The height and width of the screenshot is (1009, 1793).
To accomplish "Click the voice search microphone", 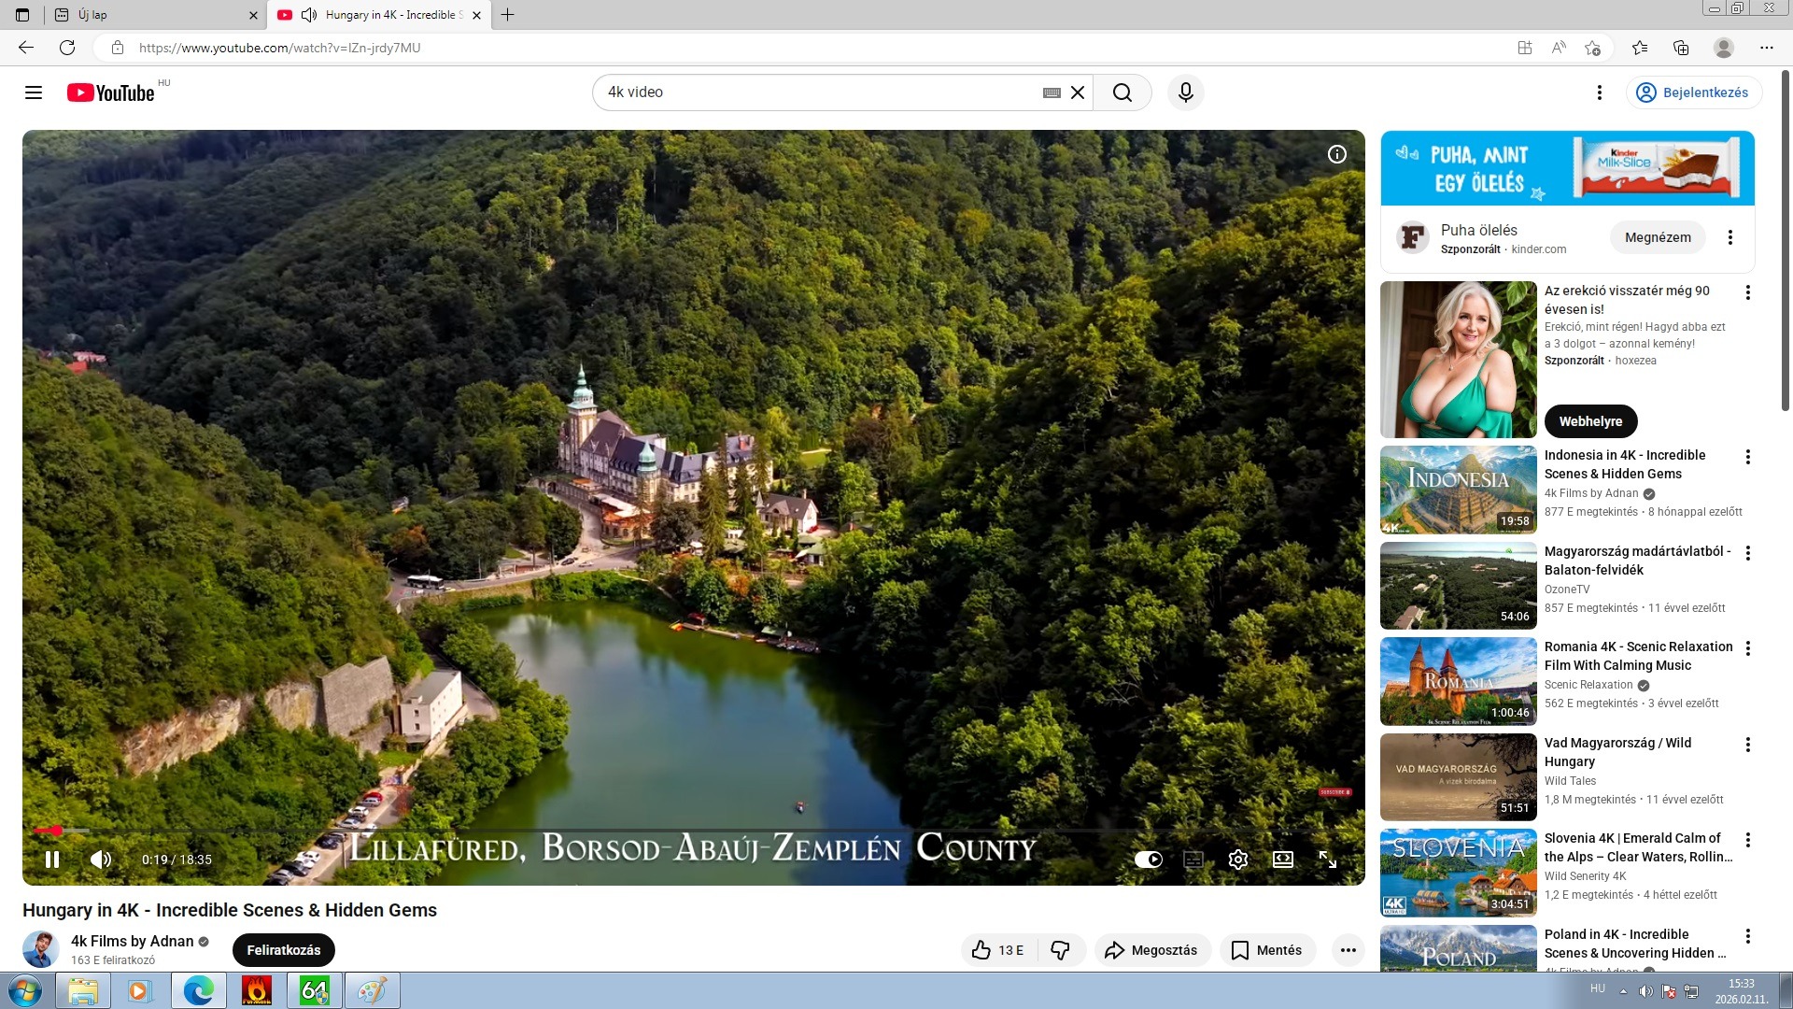I will click(1185, 92).
